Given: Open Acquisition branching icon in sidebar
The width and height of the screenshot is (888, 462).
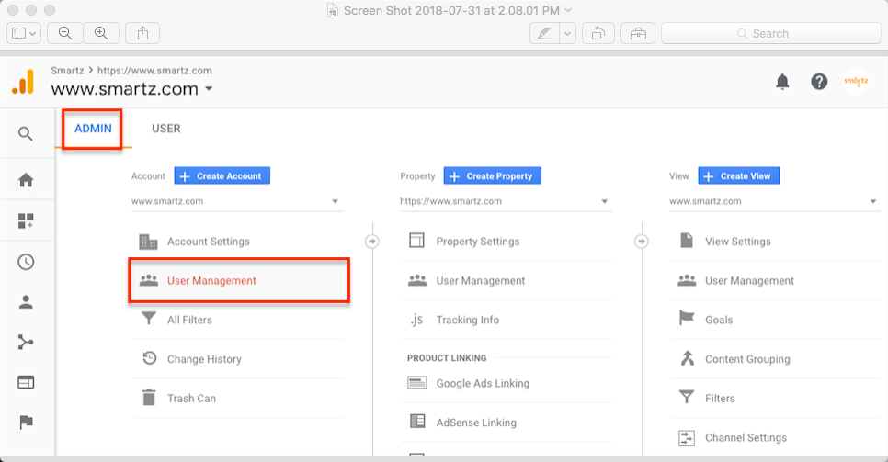Looking at the screenshot, I should tap(26, 342).
